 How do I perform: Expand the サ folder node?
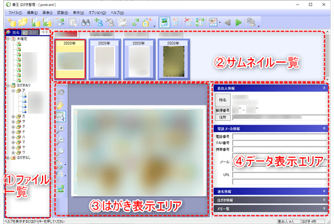tap(13, 122)
